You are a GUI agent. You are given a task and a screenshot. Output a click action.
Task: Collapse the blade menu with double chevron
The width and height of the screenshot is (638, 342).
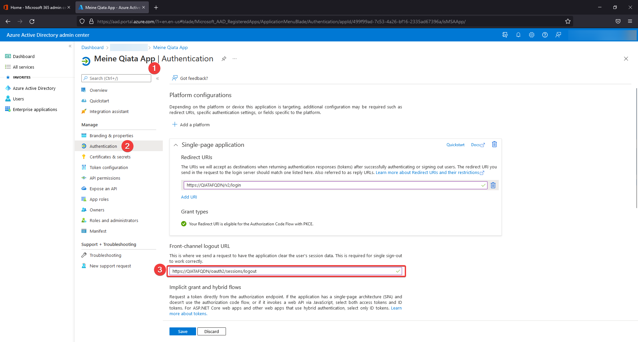pos(158,79)
